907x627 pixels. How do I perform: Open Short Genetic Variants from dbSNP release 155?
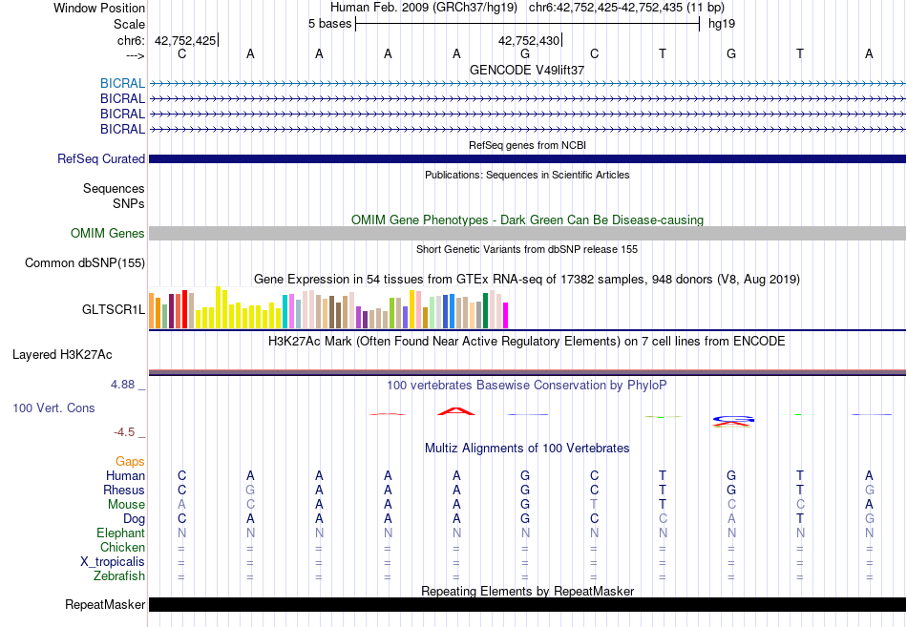(x=527, y=249)
